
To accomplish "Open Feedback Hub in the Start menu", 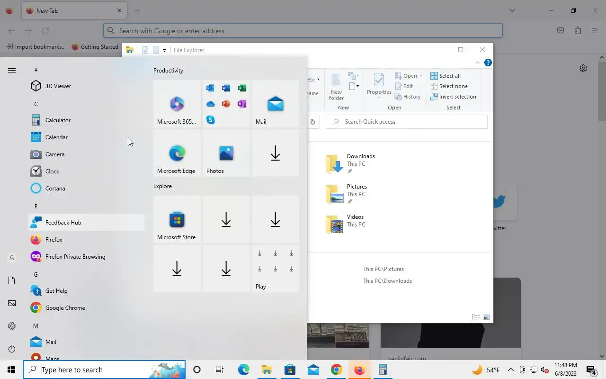I will (x=87, y=223).
